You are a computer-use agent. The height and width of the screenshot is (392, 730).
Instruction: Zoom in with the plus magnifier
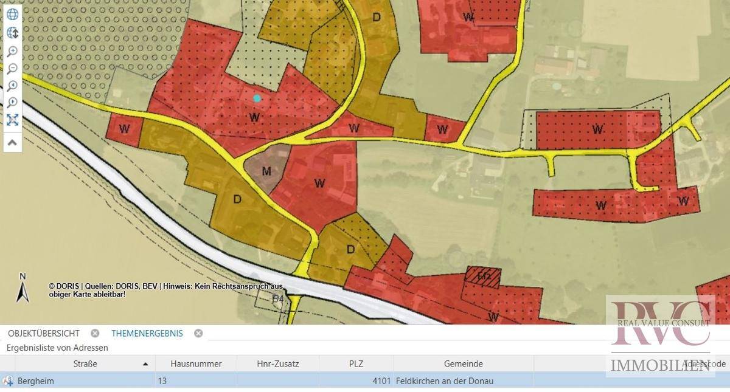[x=12, y=51]
